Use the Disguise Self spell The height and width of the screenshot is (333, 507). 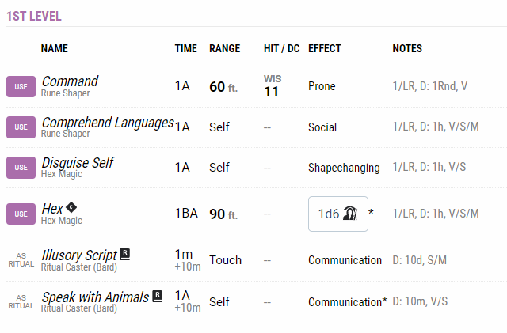click(21, 168)
